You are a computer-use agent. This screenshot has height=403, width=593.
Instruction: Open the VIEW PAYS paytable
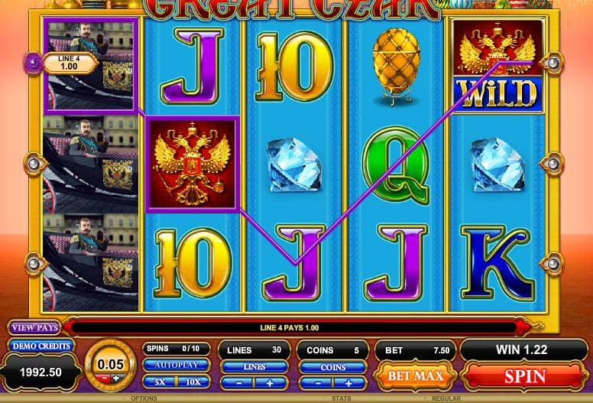click(x=34, y=328)
